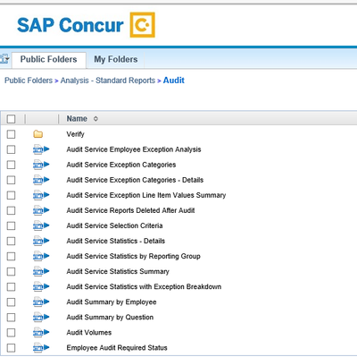Open the folder view dropdown left of Public Folders
Image resolution: width=357 pixels, height=357 pixels.
pos(4,59)
